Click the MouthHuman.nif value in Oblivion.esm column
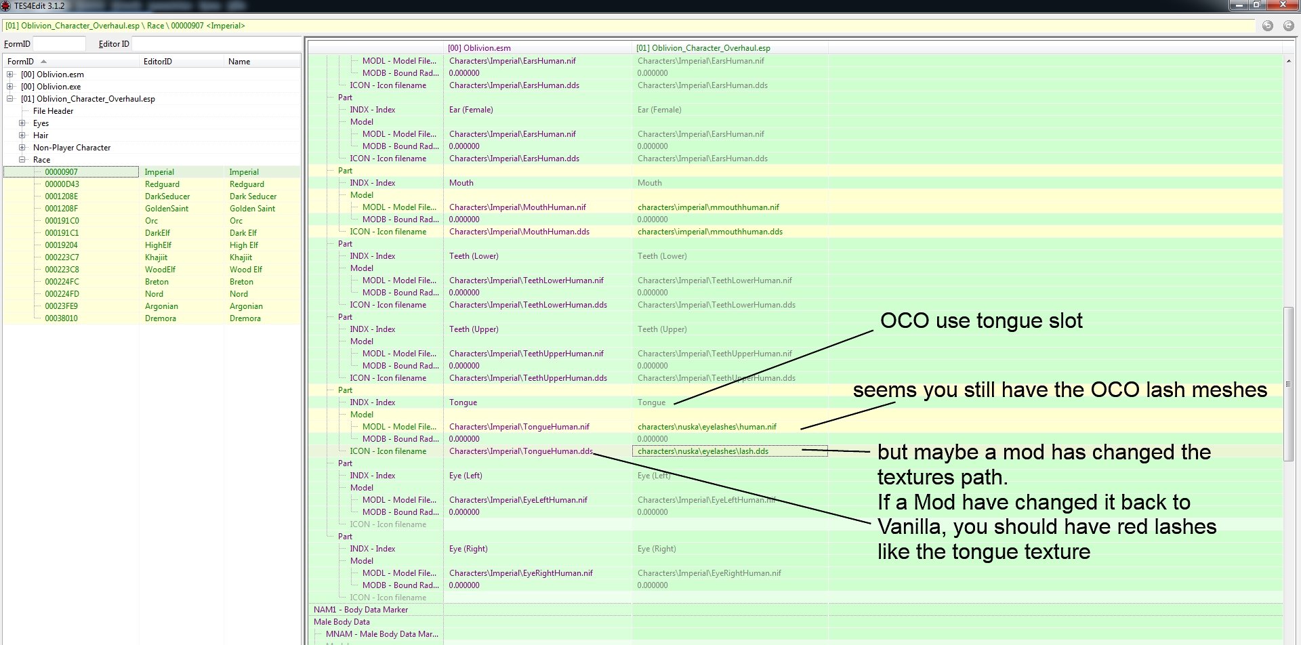This screenshot has width=1301, height=645. tap(517, 207)
